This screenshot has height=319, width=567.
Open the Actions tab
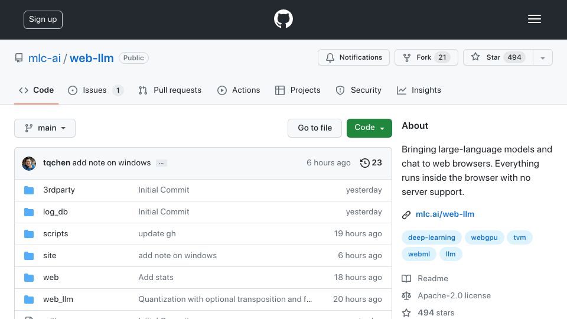pos(239,90)
